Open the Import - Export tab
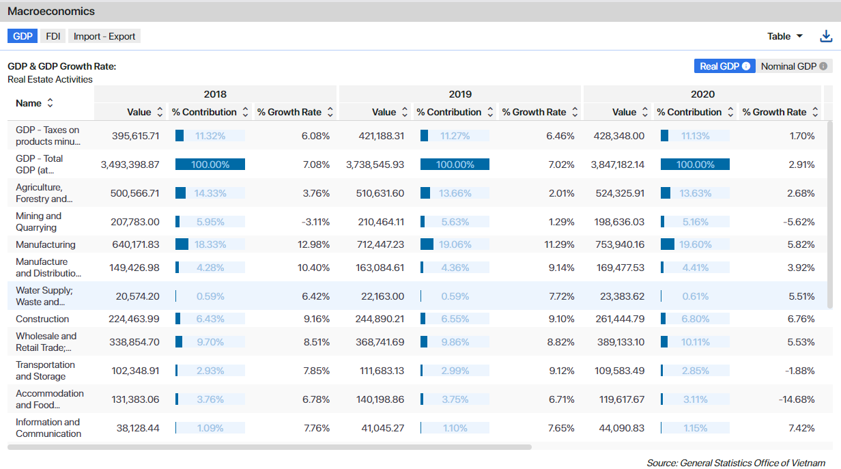 coord(104,36)
